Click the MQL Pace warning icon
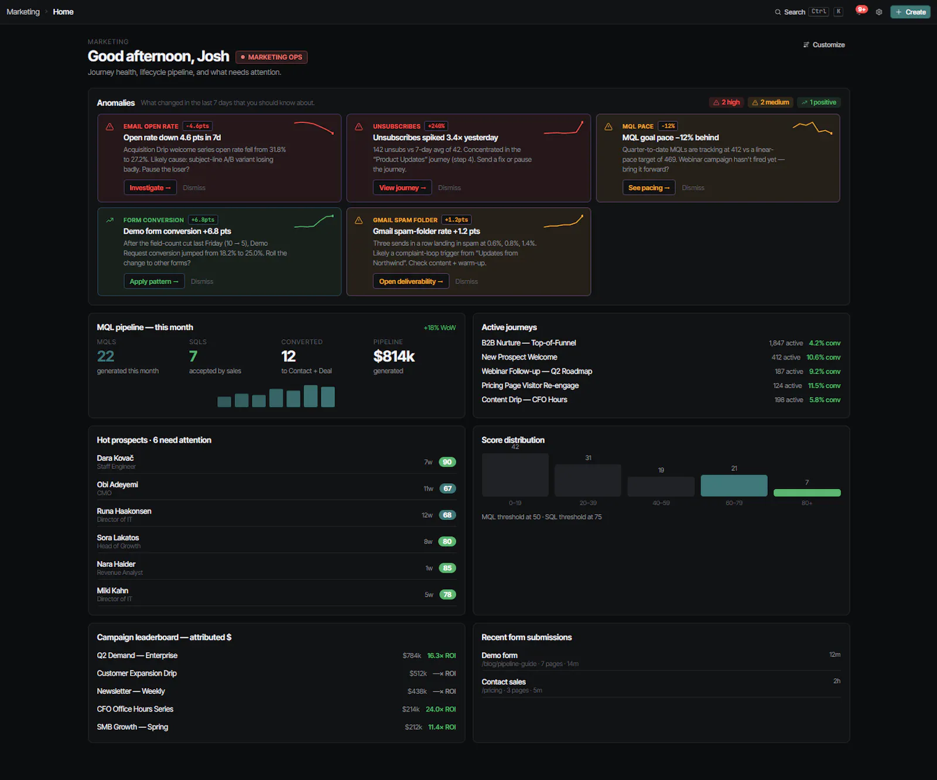Screen dimensions: 937x780 [x=608, y=126]
